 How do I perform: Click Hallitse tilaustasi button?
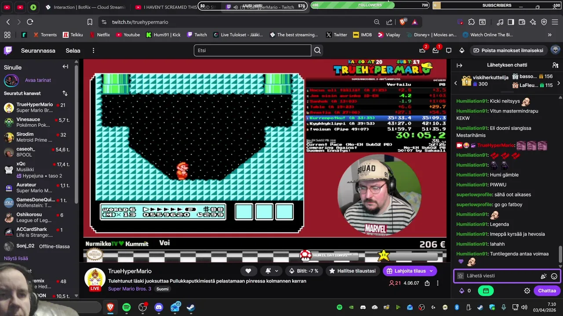[352, 271]
